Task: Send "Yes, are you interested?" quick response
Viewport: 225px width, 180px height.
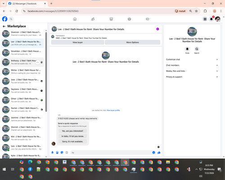Action: pyautogui.click(x=72, y=131)
